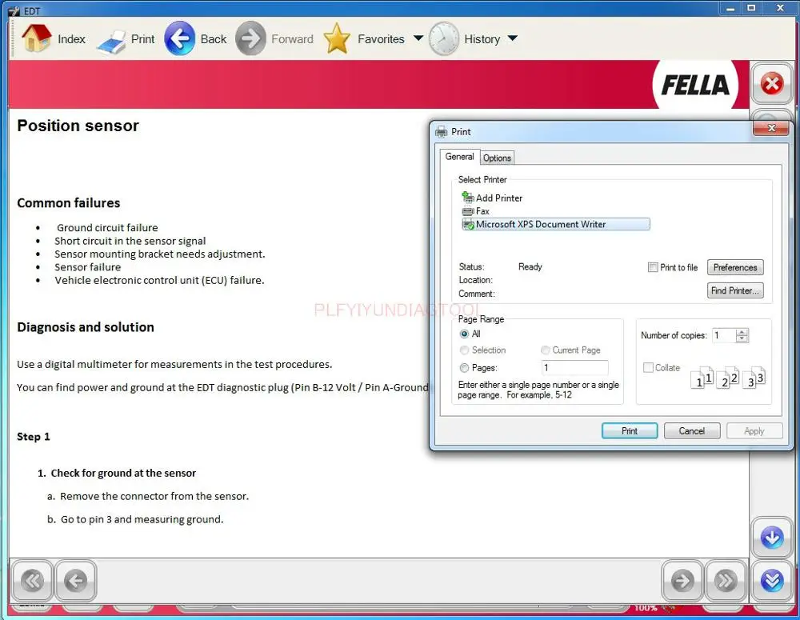Click the blue double down chevron button

point(771,581)
